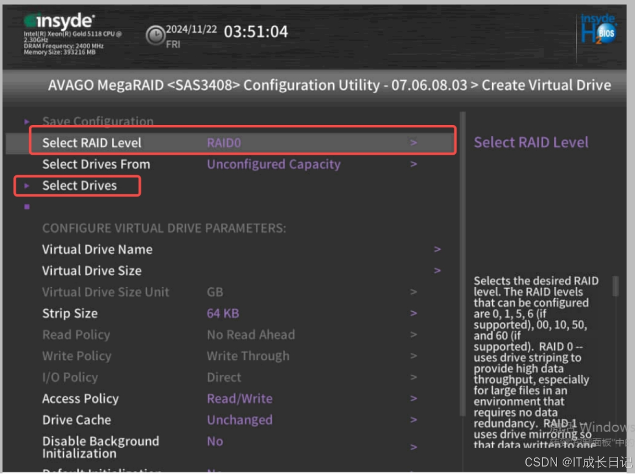
Task: Click the I/O Policy label
Action: coord(70,378)
